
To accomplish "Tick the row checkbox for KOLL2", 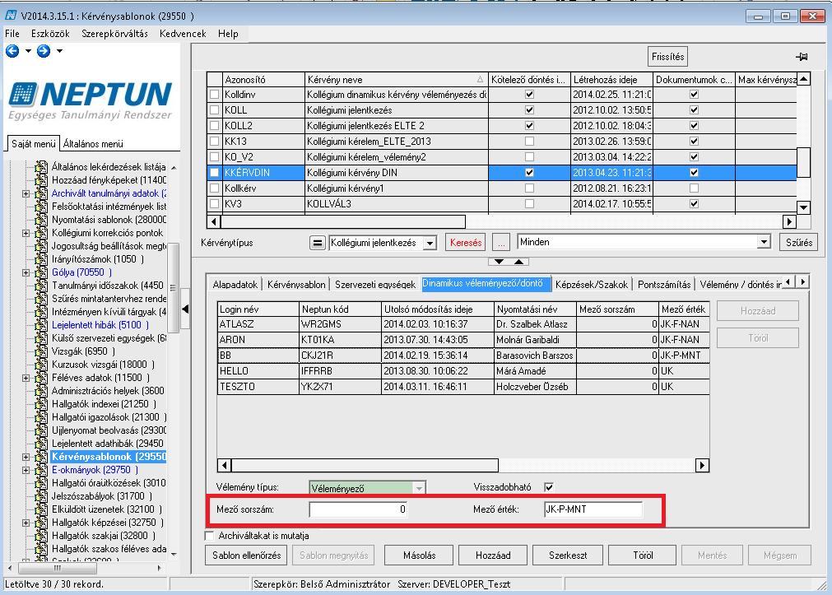I will (214, 126).
